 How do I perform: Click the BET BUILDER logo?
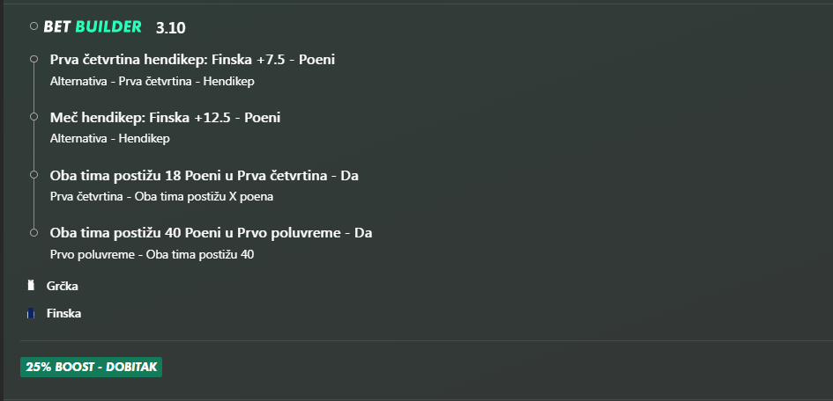click(93, 26)
